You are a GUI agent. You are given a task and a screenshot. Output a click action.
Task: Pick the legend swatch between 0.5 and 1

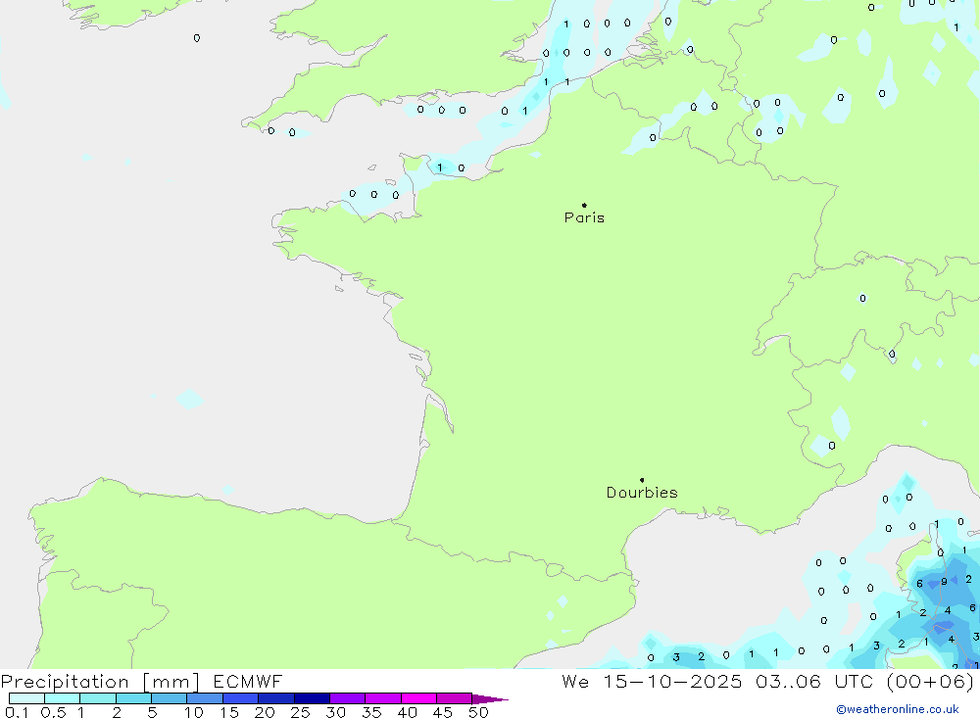tap(63, 698)
